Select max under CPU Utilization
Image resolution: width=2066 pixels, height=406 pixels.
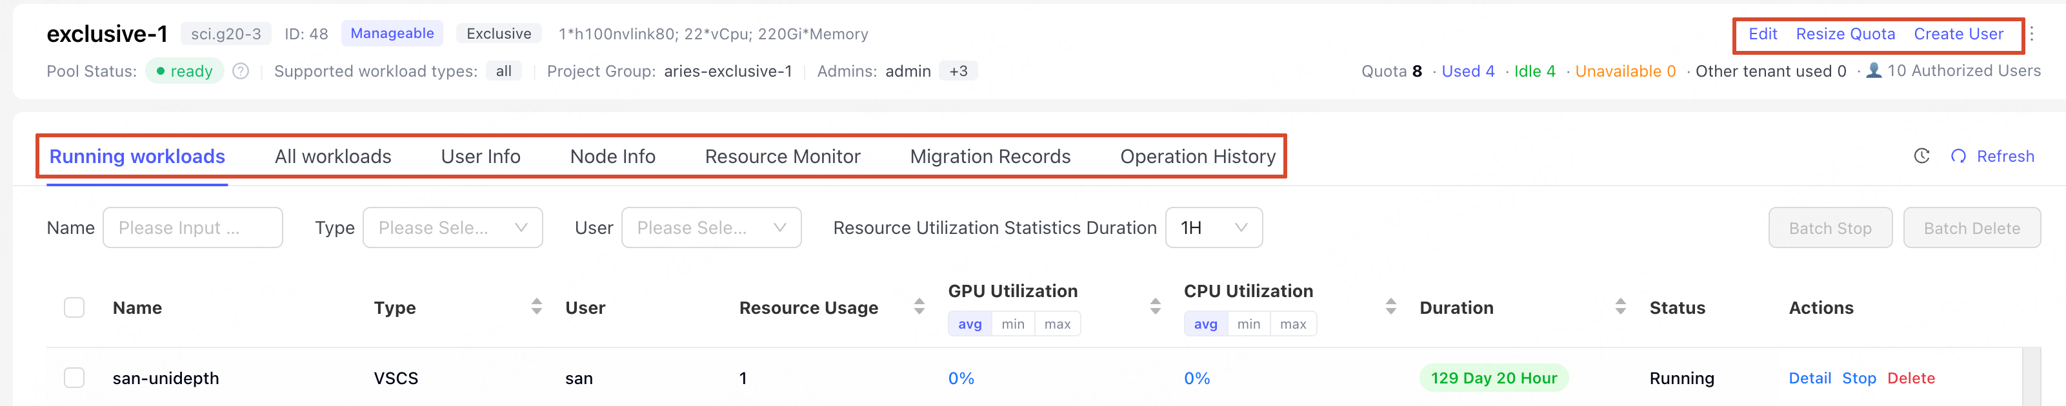tap(1293, 324)
